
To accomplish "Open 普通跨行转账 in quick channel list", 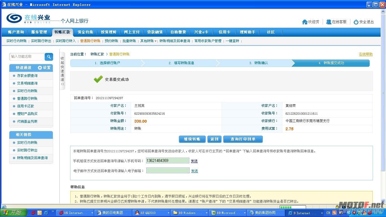I will pos(27,99).
